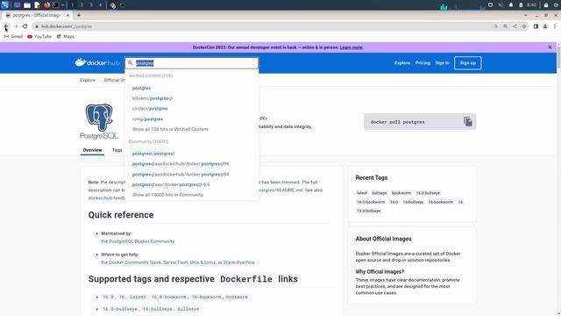Viewport: 561px width, 316px height.
Task: Go back using the browser back arrow
Action: 6,26
